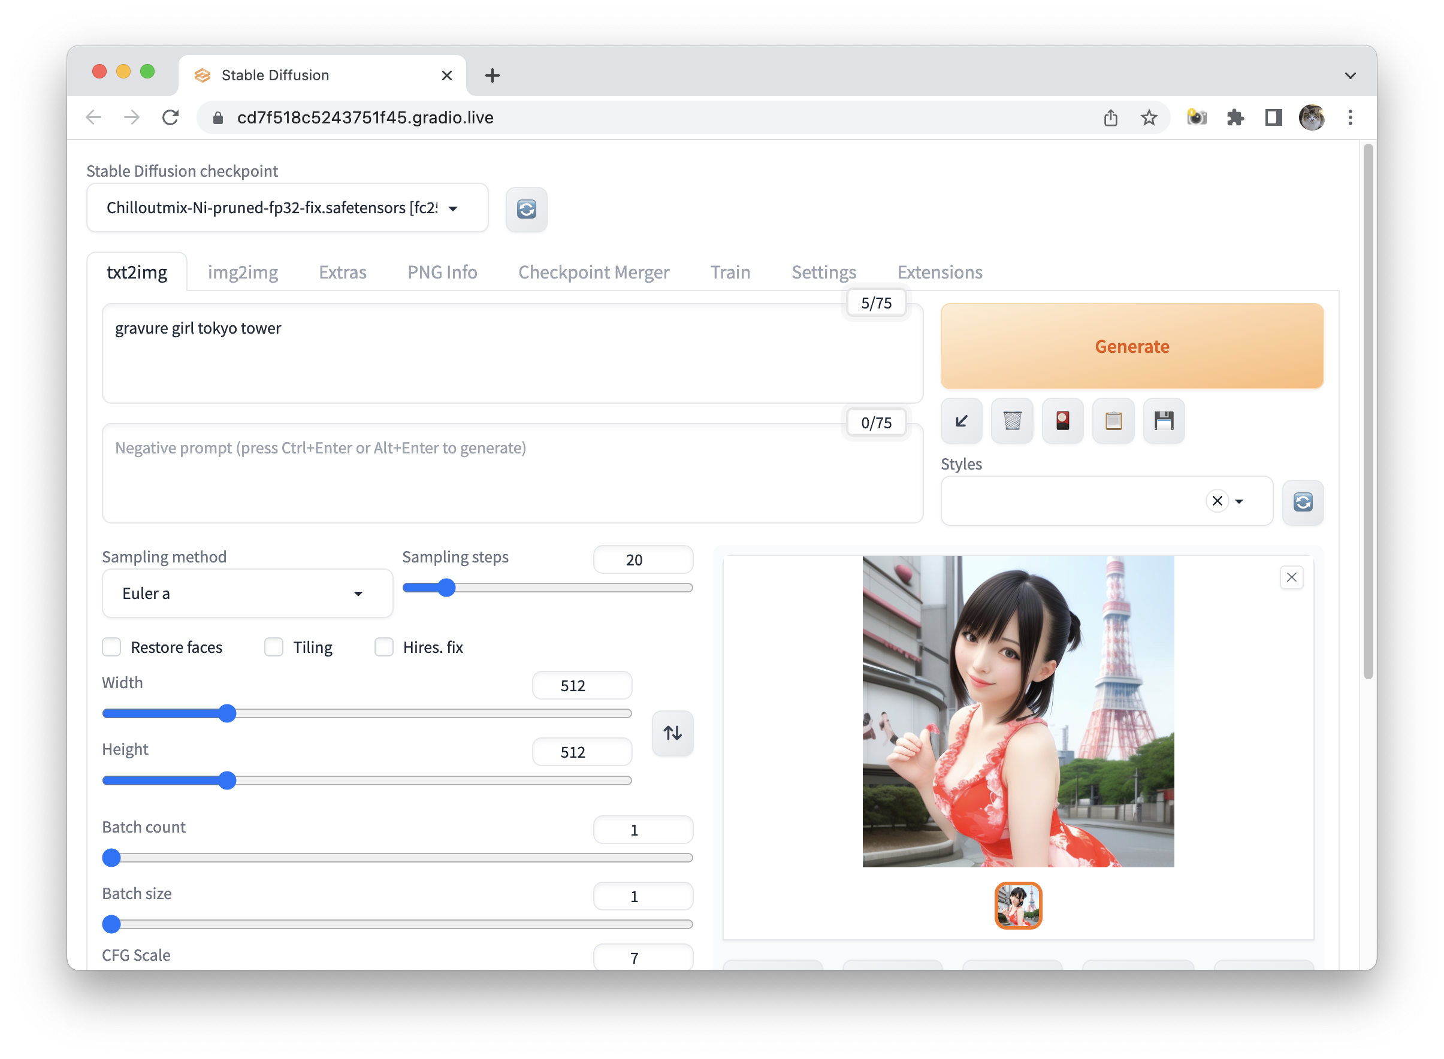Click the trash clear prompt icon

(x=1012, y=421)
